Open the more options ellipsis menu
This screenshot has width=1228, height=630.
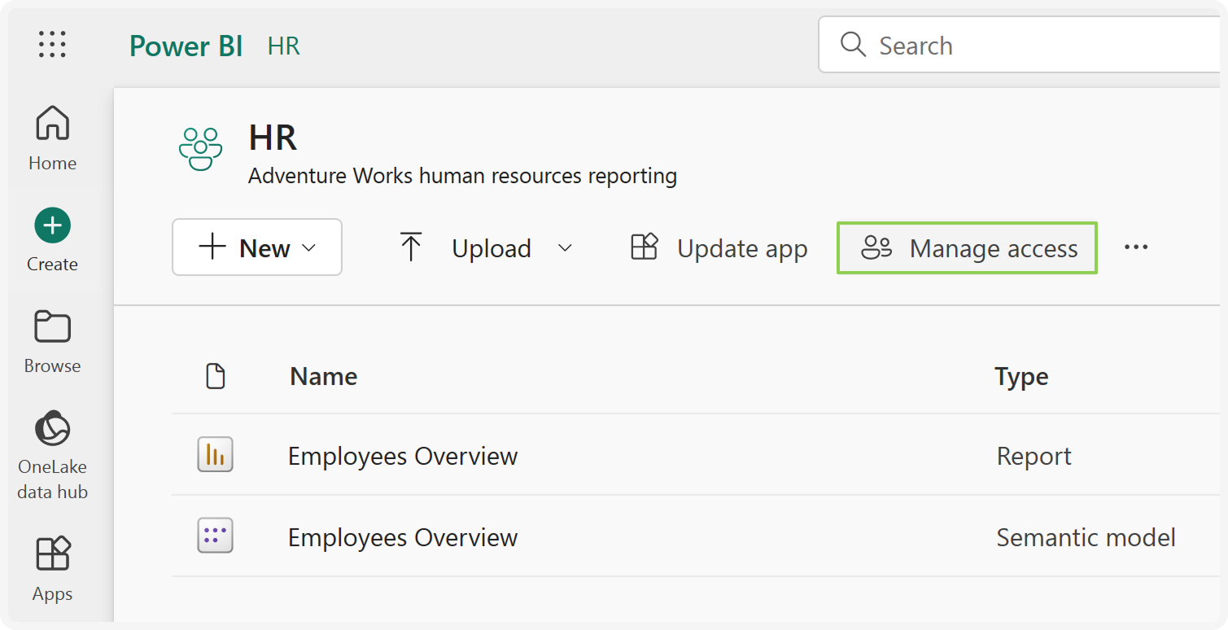click(x=1136, y=247)
